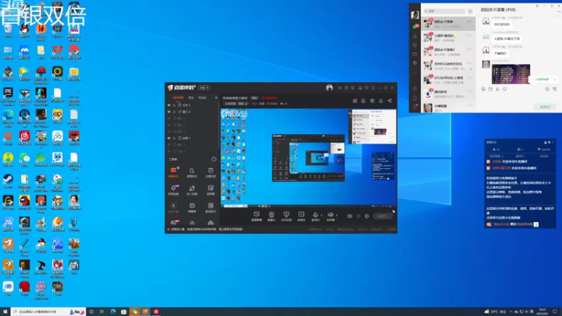The height and width of the screenshot is (316, 562).
Task: Open WeChat favorites cube icon in sidebar
Action: pyautogui.click(x=415, y=45)
